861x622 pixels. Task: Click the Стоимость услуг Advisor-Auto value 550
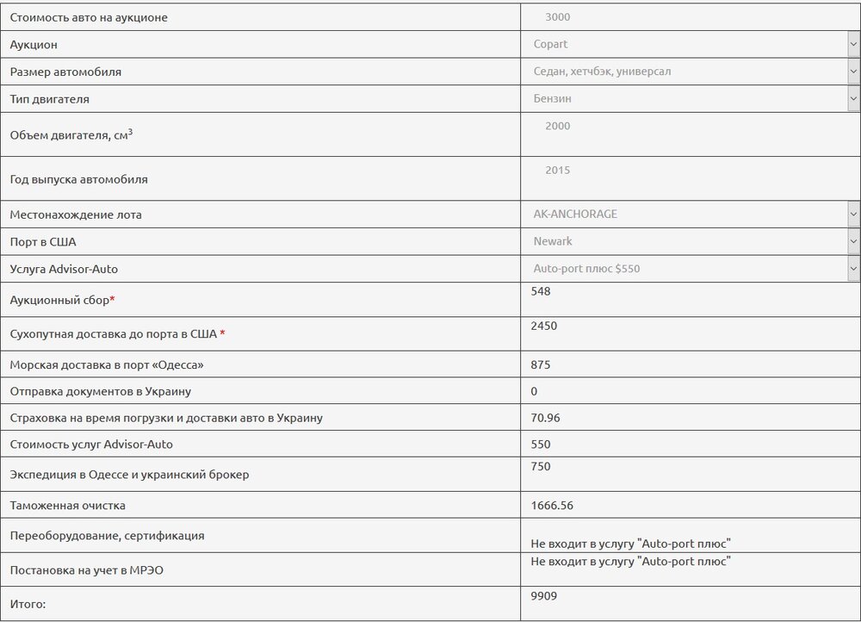541,445
